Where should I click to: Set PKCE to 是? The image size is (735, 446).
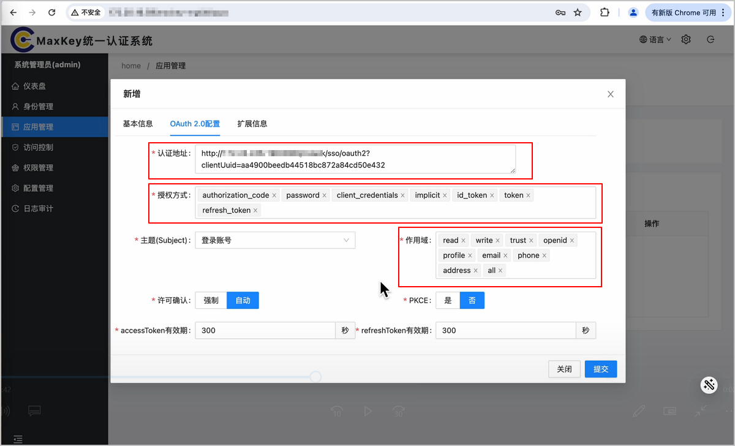pos(448,300)
